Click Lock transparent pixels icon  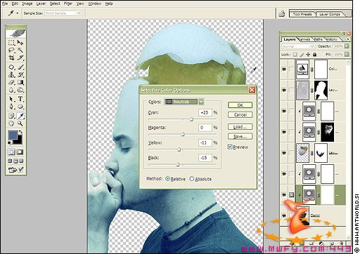(x=295, y=55)
